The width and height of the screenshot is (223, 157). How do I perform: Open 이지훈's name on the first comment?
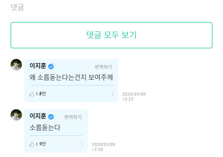pos(38,66)
